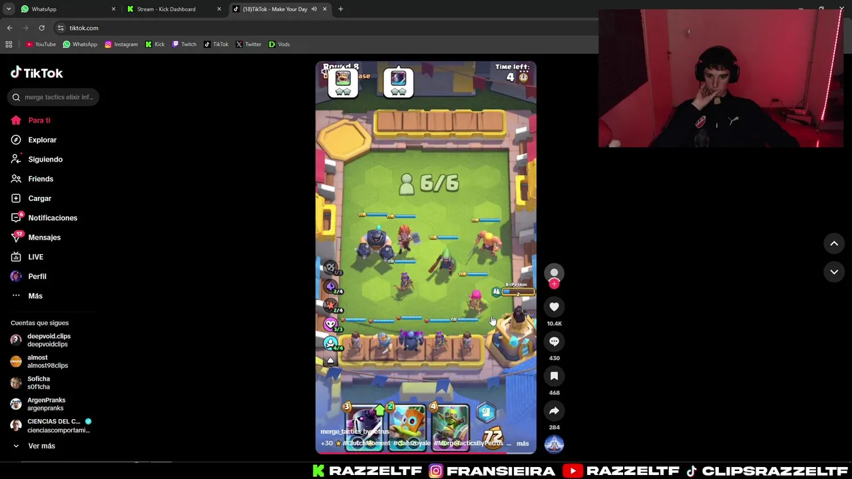
Task: Go to next video with down arrow
Action: tap(834, 271)
